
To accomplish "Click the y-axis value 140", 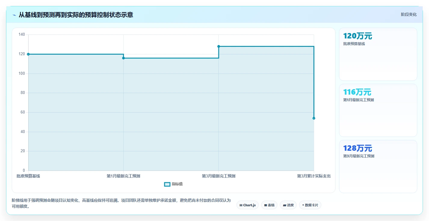I will (22, 35).
